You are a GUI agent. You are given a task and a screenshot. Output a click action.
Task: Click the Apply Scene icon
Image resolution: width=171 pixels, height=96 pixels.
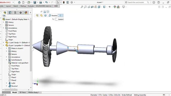(118, 7)
